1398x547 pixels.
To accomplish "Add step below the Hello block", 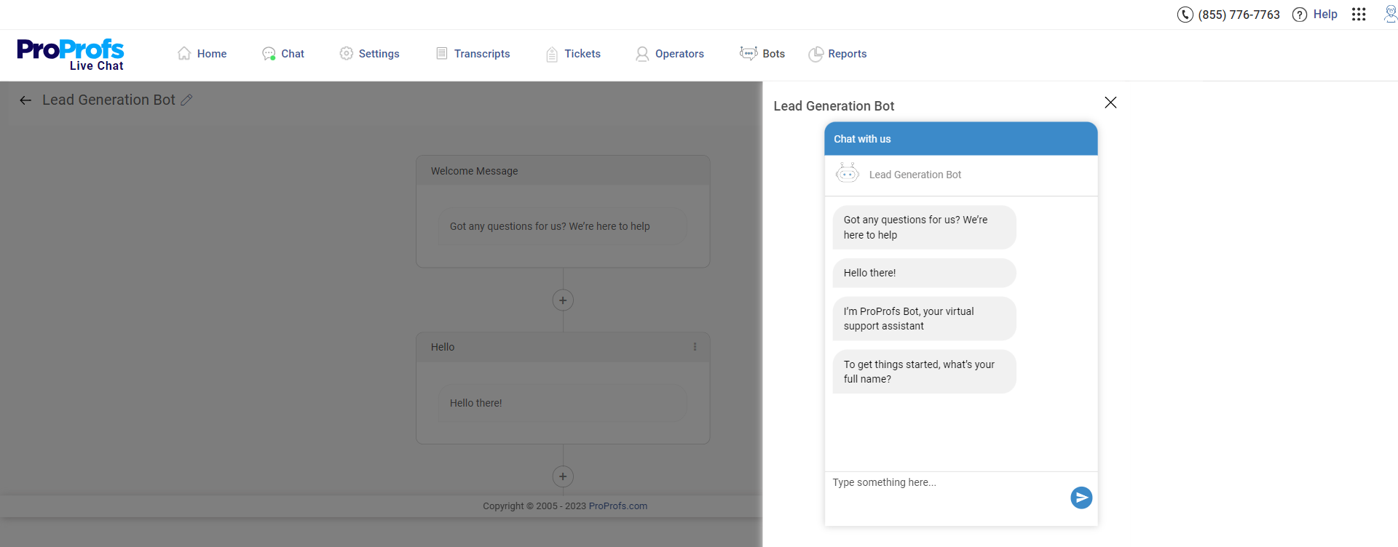I will pyautogui.click(x=563, y=476).
